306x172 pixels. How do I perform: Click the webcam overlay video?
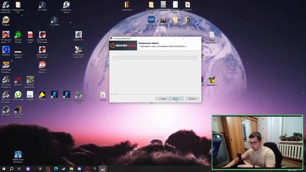(258, 142)
